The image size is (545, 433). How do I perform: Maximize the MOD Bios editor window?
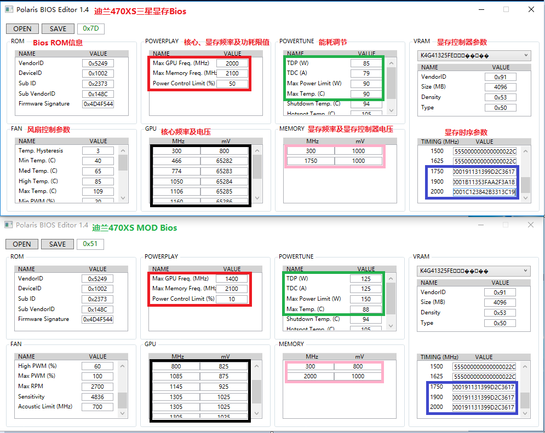pyautogui.click(x=506, y=225)
